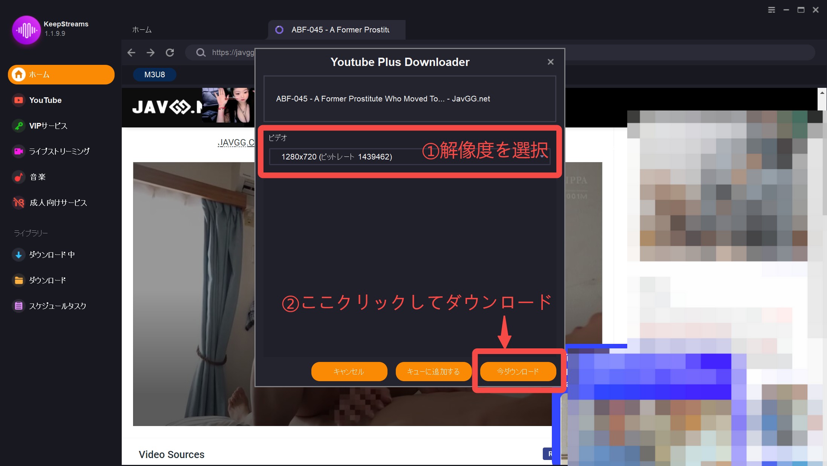The height and width of the screenshot is (466, 827).
Task: Select the ライブストリーミング camera icon
Action: (18, 152)
